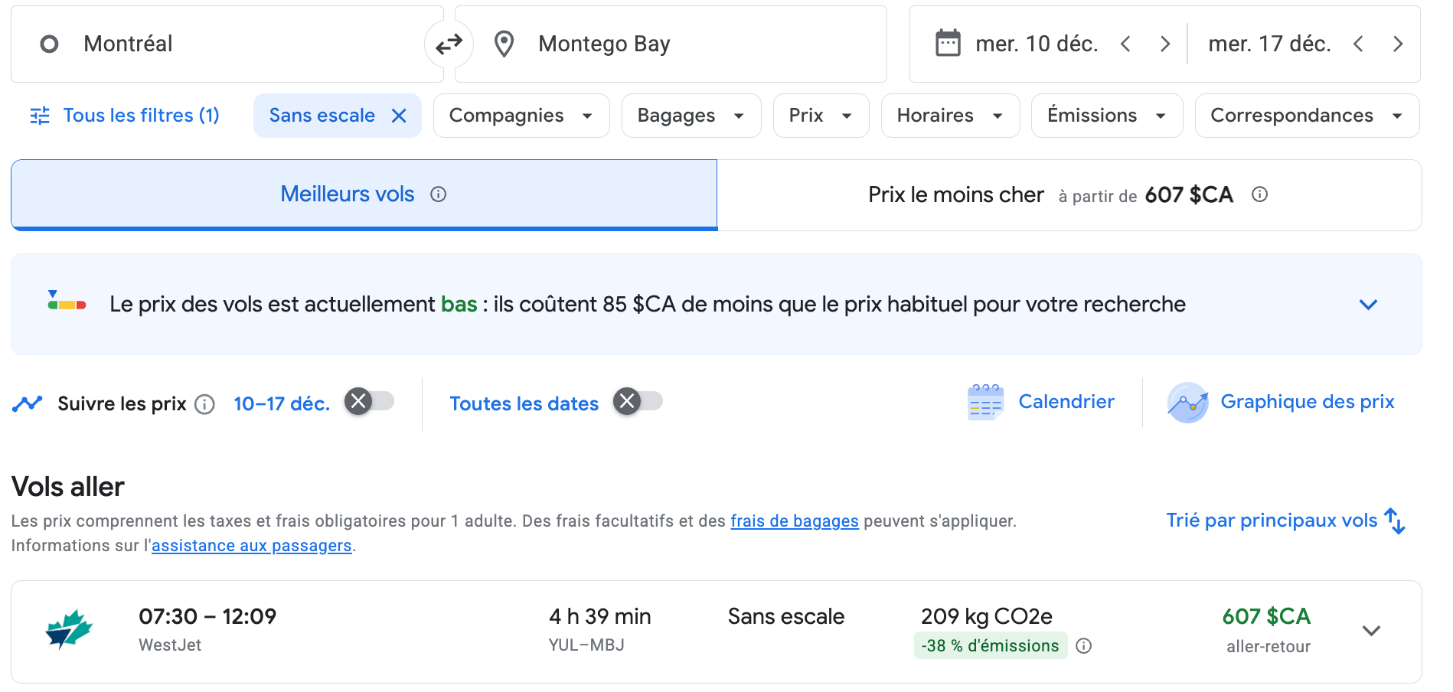This screenshot has width=1453, height=692.
Task: Open the Compagnies filter dropdown
Action: coord(521,116)
